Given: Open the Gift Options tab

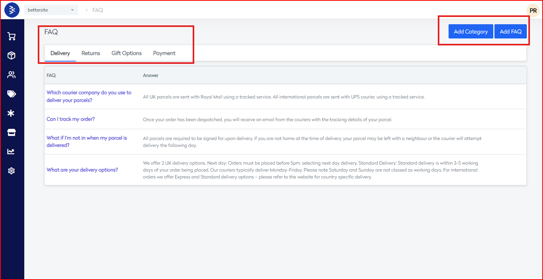Looking at the screenshot, I should pos(126,53).
